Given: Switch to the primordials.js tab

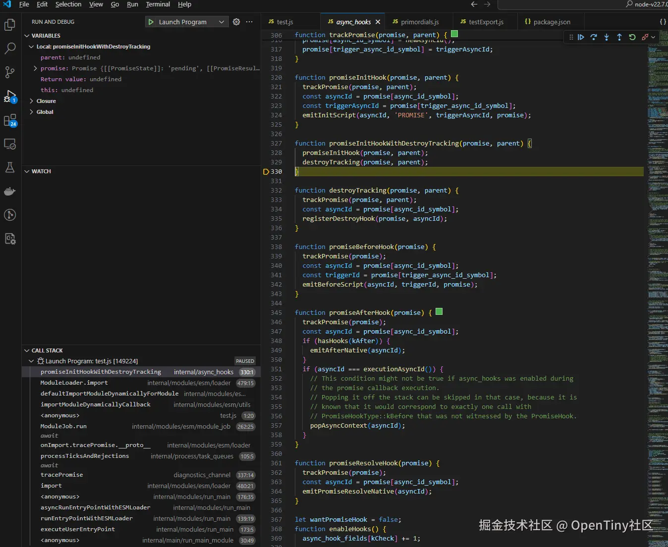Looking at the screenshot, I should click(419, 22).
